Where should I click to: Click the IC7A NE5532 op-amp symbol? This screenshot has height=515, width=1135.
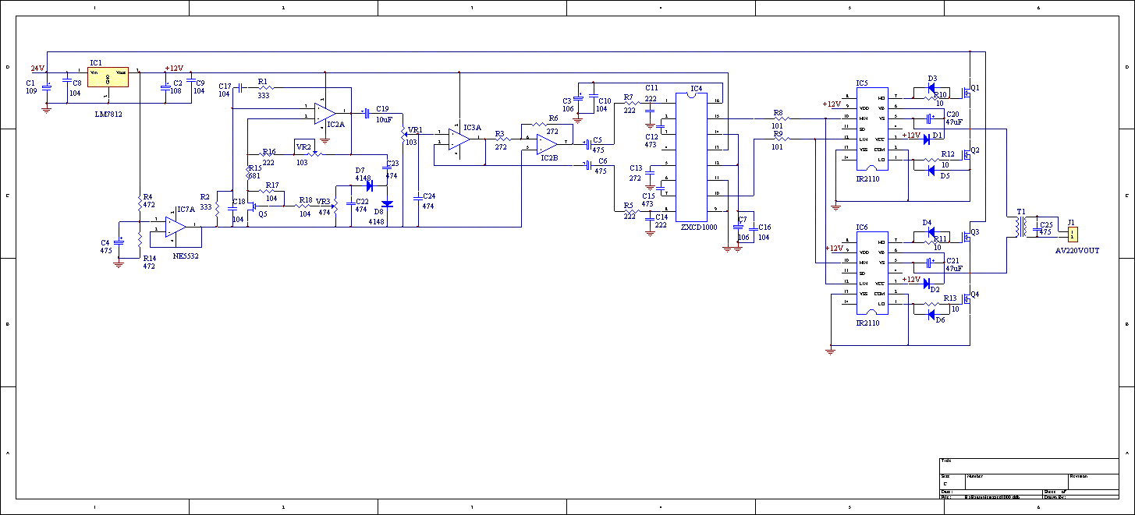[175, 226]
